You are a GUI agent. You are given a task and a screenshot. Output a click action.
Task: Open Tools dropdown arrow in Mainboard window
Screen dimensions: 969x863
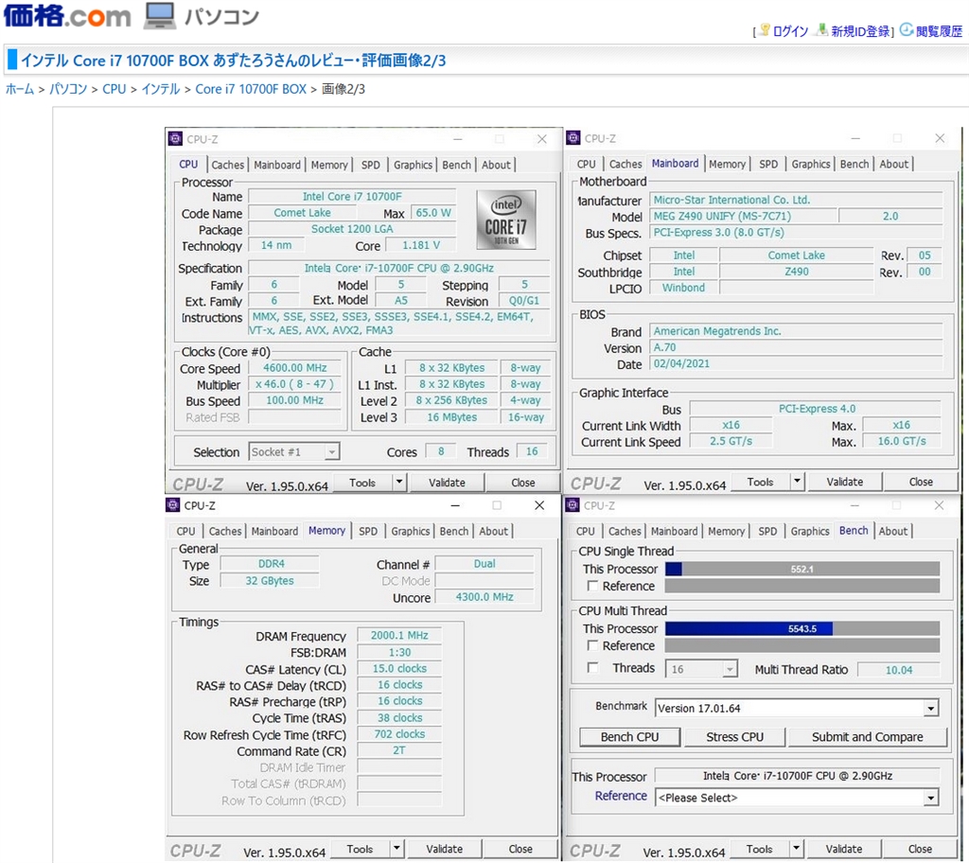[x=797, y=482]
